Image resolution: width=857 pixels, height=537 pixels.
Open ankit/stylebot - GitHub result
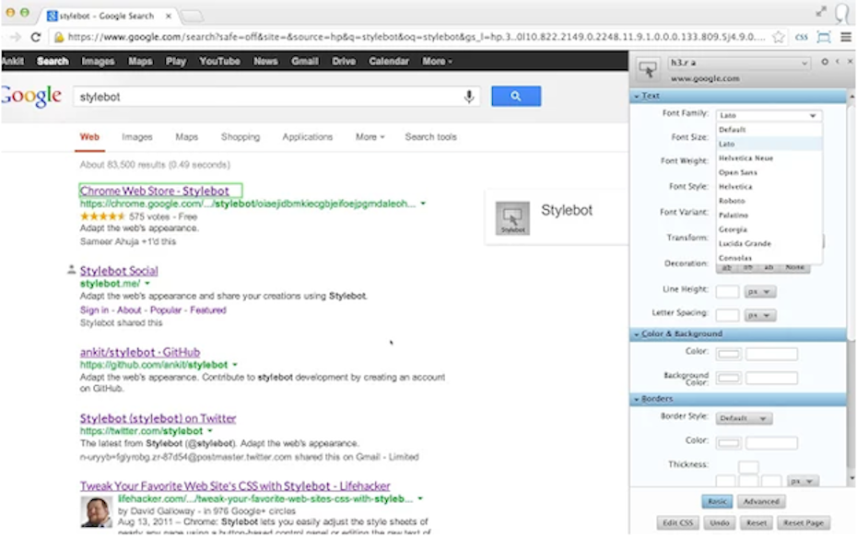140,353
